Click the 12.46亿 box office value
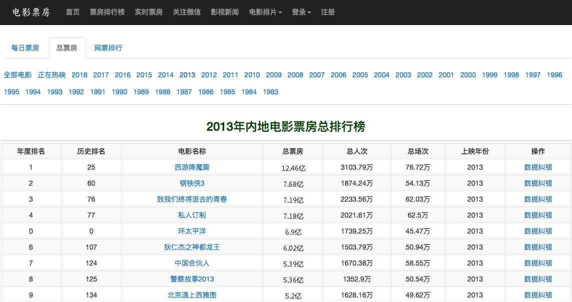 (x=293, y=168)
